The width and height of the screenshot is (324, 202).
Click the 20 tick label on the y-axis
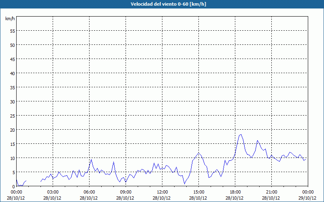pos(13,130)
